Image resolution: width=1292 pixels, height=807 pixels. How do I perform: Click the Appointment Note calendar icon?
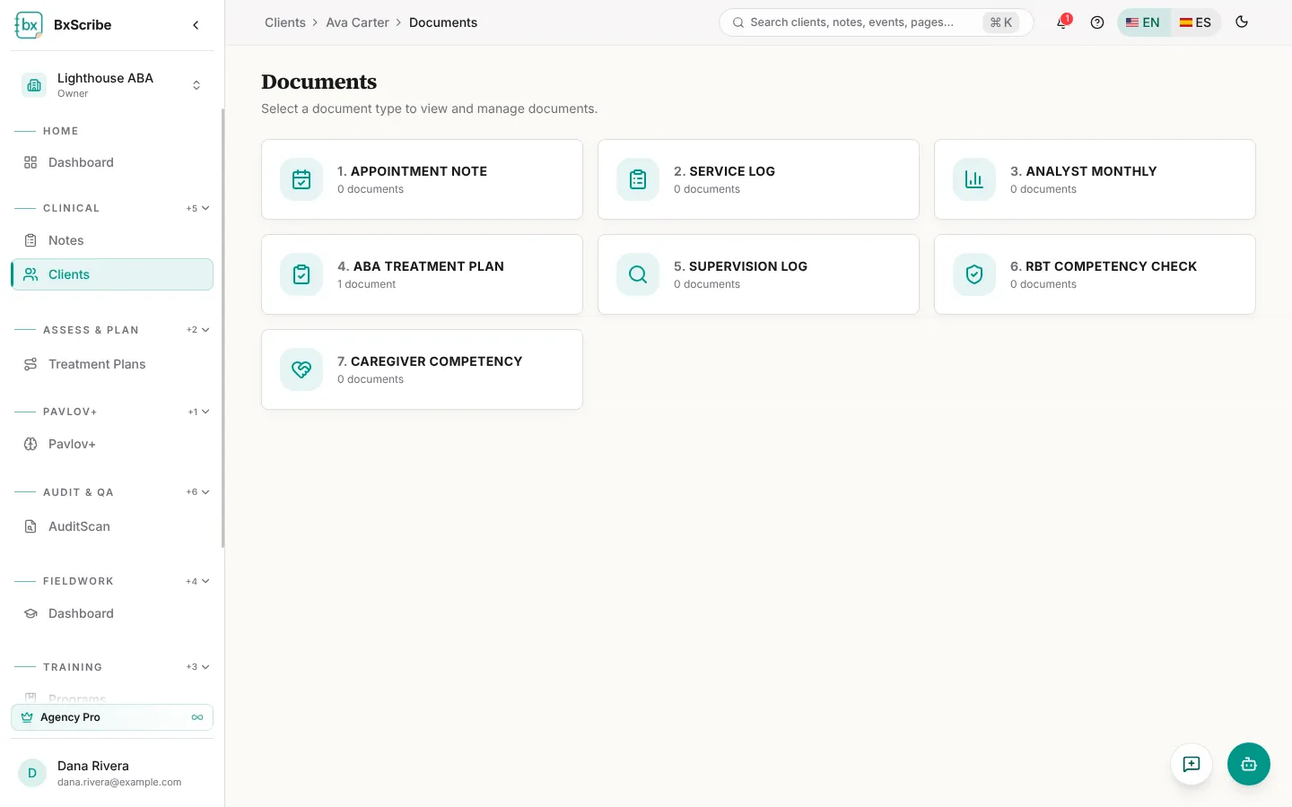[x=301, y=179]
